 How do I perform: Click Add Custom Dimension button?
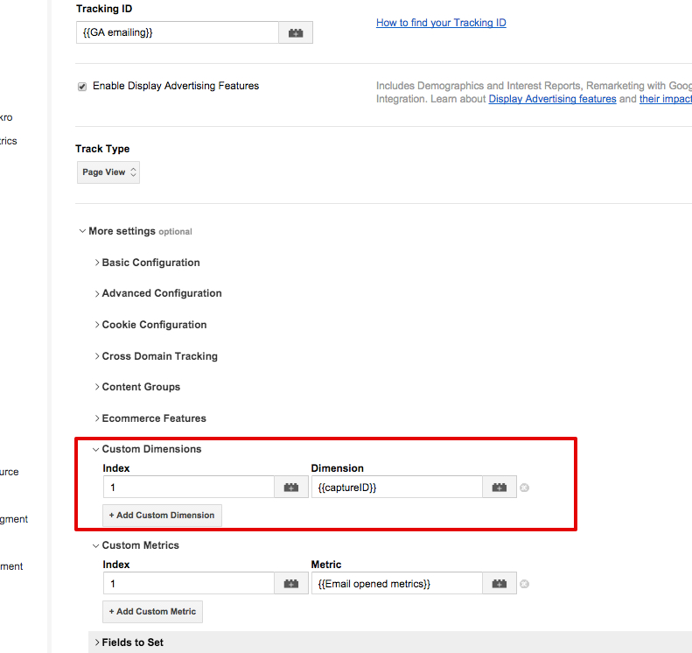(163, 516)
